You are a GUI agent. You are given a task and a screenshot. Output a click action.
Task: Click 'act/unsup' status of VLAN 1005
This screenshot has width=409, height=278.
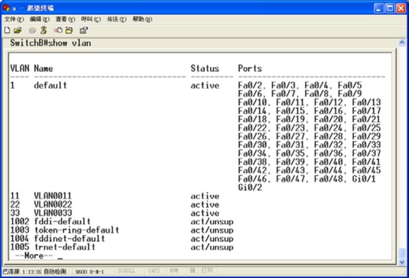point(212,247)
